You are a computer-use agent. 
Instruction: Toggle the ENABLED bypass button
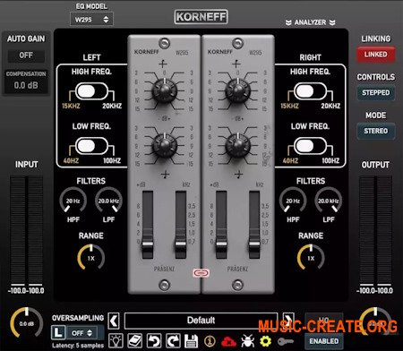coord(324,341)
